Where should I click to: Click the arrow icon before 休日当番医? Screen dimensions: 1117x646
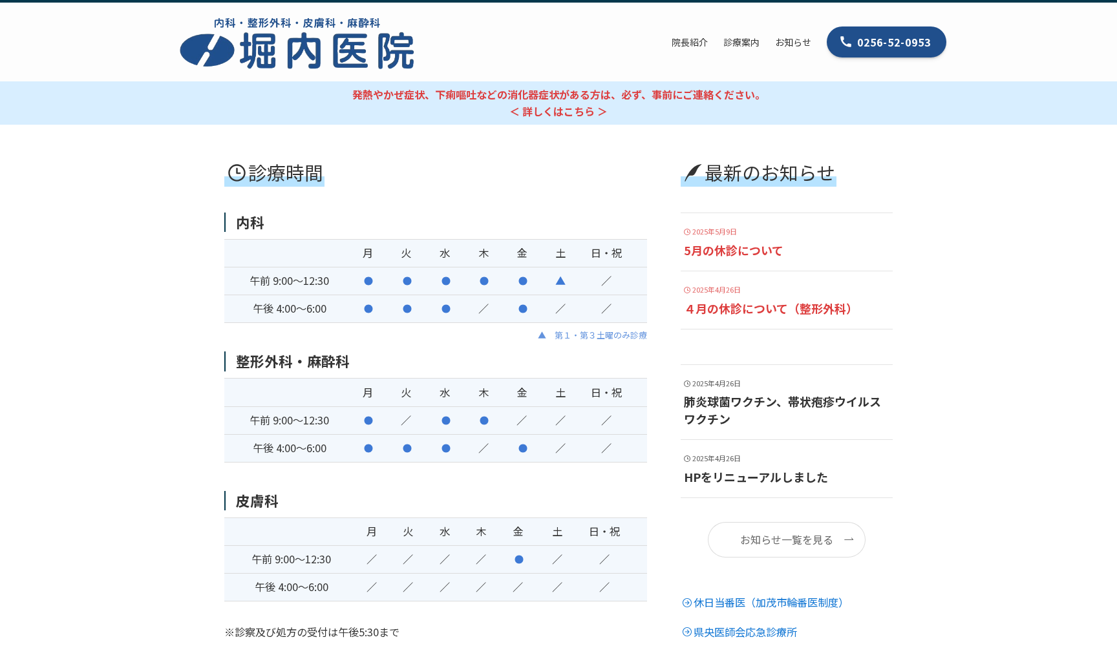tap(686, 602)
